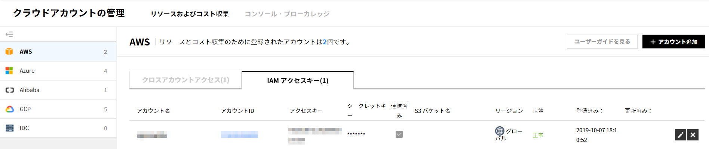Viewport: 709px width, 149px height.
Task: Select GCP in the provider list
Action: click(25, 109)
